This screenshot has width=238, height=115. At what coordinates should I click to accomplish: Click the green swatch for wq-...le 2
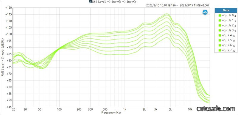(220, 25)
